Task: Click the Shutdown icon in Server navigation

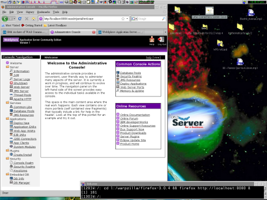Action: 11,83
